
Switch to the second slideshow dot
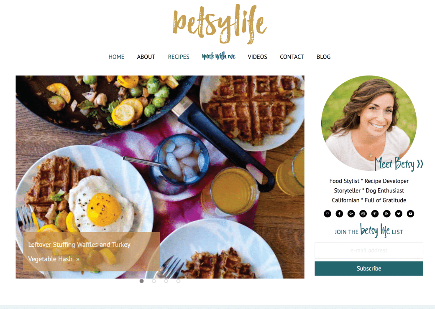tap(154, 281)
